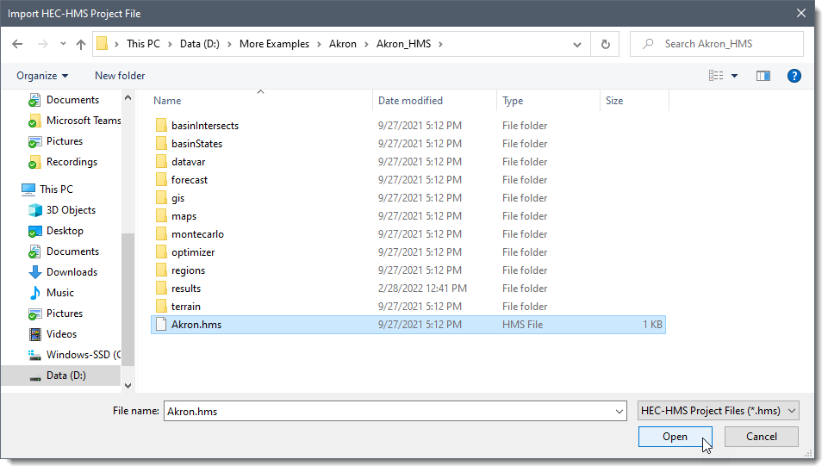This screenshot has width=828, height=472.
Task: Click the navigation pane scrollbar thumb
Action: [x=128, y=300]
